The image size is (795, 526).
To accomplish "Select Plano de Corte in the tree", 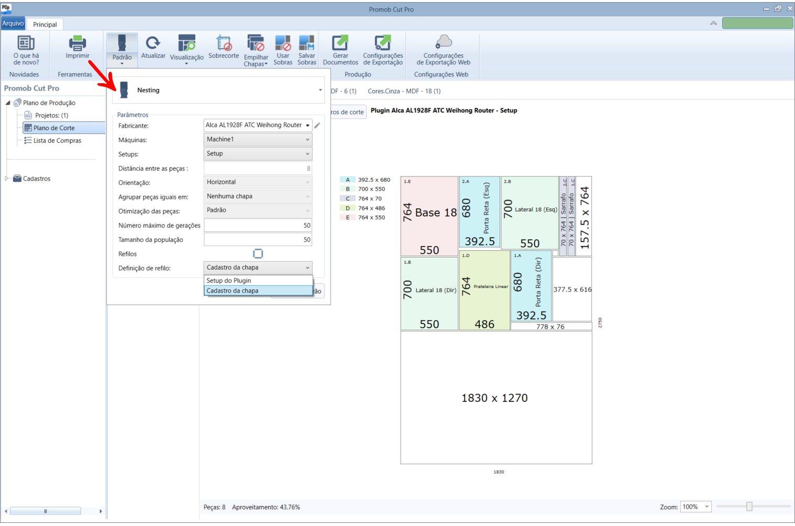I will point(54,128).
